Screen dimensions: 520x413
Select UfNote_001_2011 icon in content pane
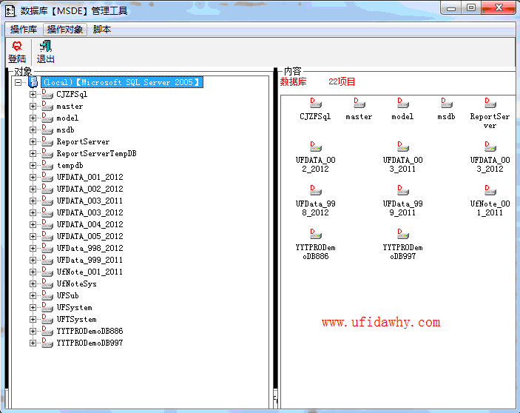pos(490,192)
